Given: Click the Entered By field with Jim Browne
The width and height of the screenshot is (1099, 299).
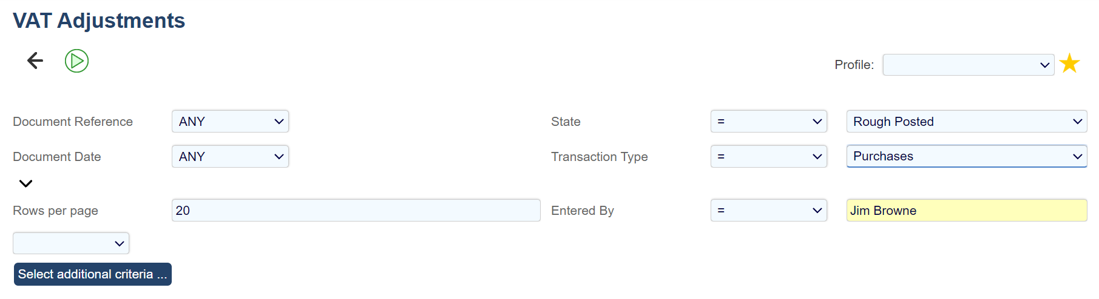Looking at the screenshot, I should (966, 211).
